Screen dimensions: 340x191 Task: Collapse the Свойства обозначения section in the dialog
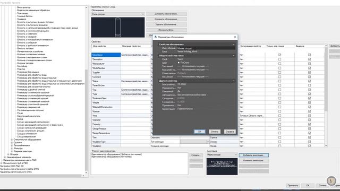233,45
